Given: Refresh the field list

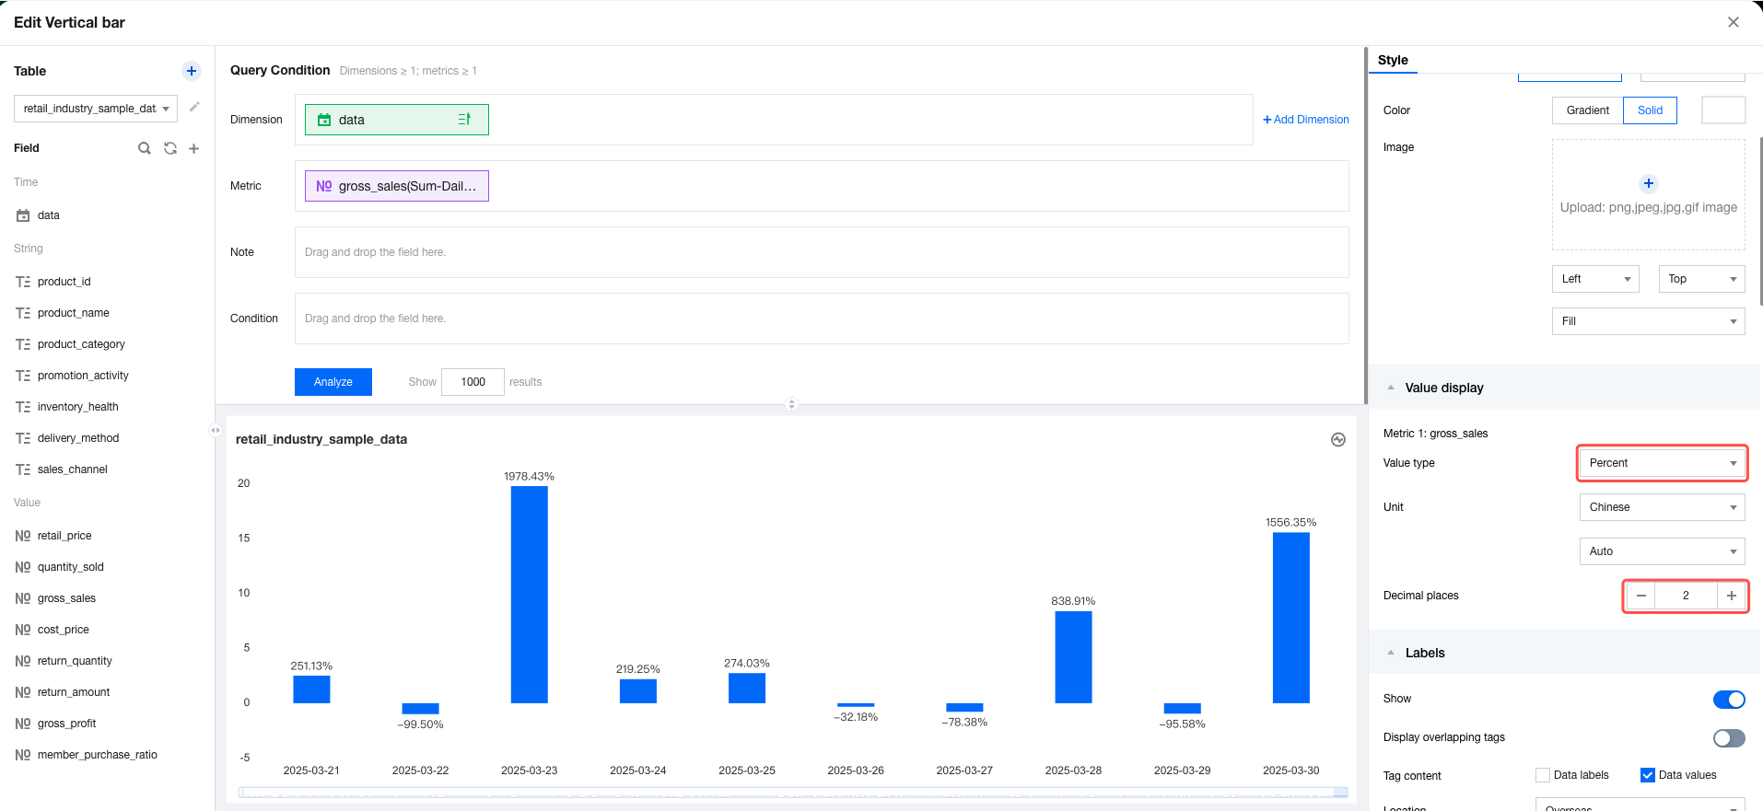Looking at the screenshot, I should coord(170,148).
